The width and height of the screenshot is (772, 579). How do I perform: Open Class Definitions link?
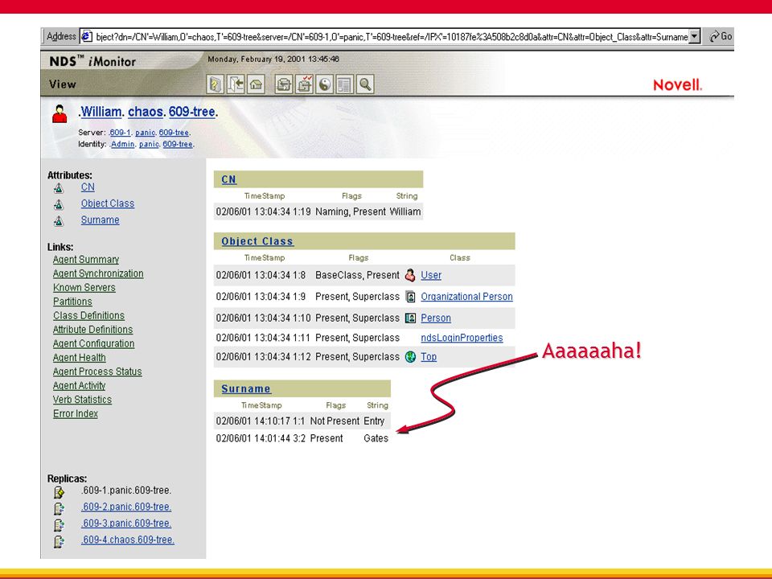[88, 315]
